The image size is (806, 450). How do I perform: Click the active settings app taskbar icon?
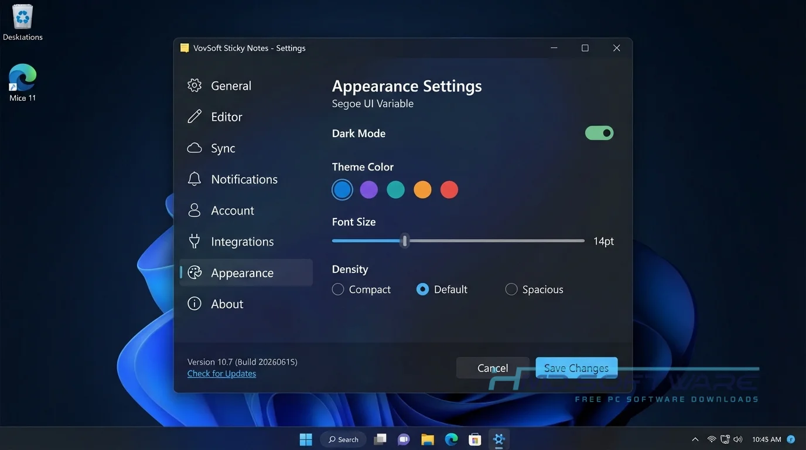[x=499, y=439]
